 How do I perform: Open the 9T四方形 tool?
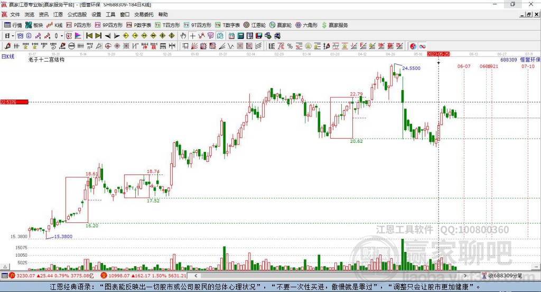click(x=198, y=25)
